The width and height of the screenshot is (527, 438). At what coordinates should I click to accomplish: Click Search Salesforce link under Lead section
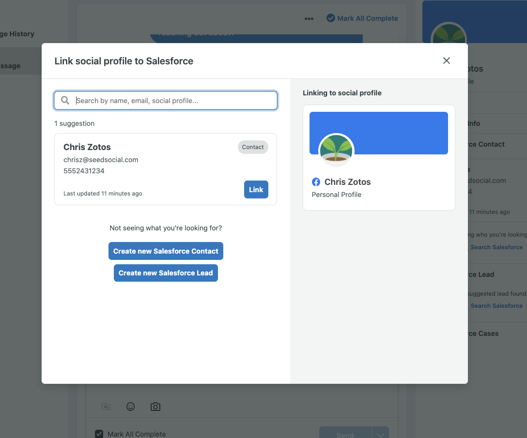pyautogui.click(x=496, y=306)
